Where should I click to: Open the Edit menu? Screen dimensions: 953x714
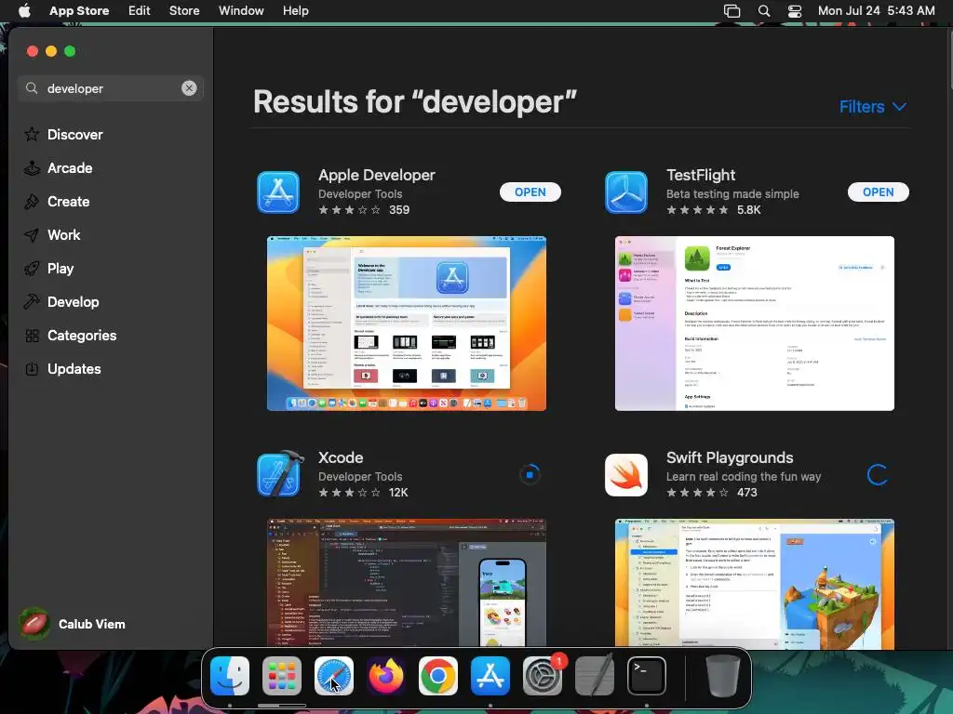point(140,10)
